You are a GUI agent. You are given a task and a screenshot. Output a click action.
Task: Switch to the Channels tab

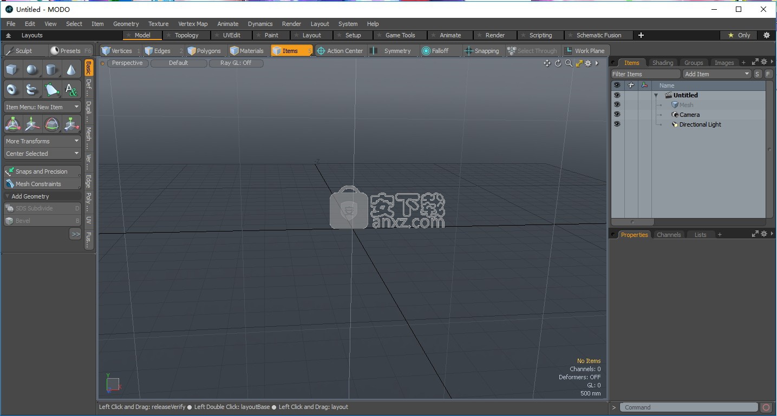pyautogui.click(x=668, y=235)
